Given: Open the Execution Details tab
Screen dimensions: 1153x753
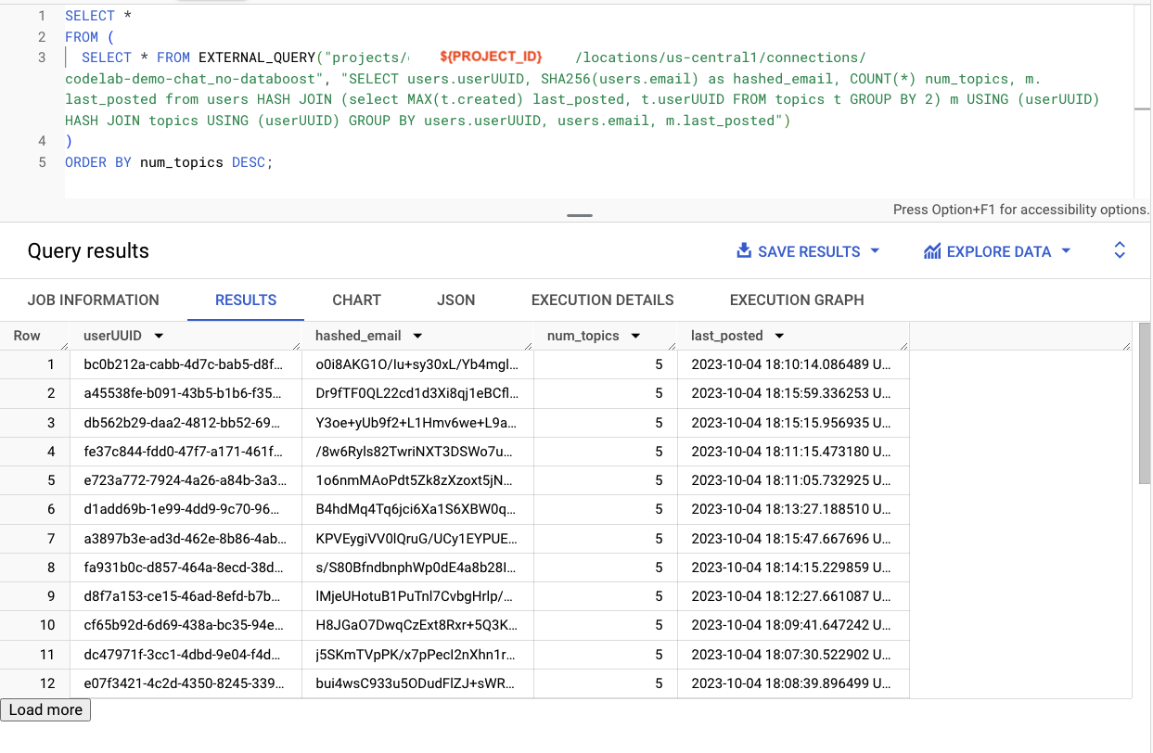Looking at the screenshot, I should (602, 300).
